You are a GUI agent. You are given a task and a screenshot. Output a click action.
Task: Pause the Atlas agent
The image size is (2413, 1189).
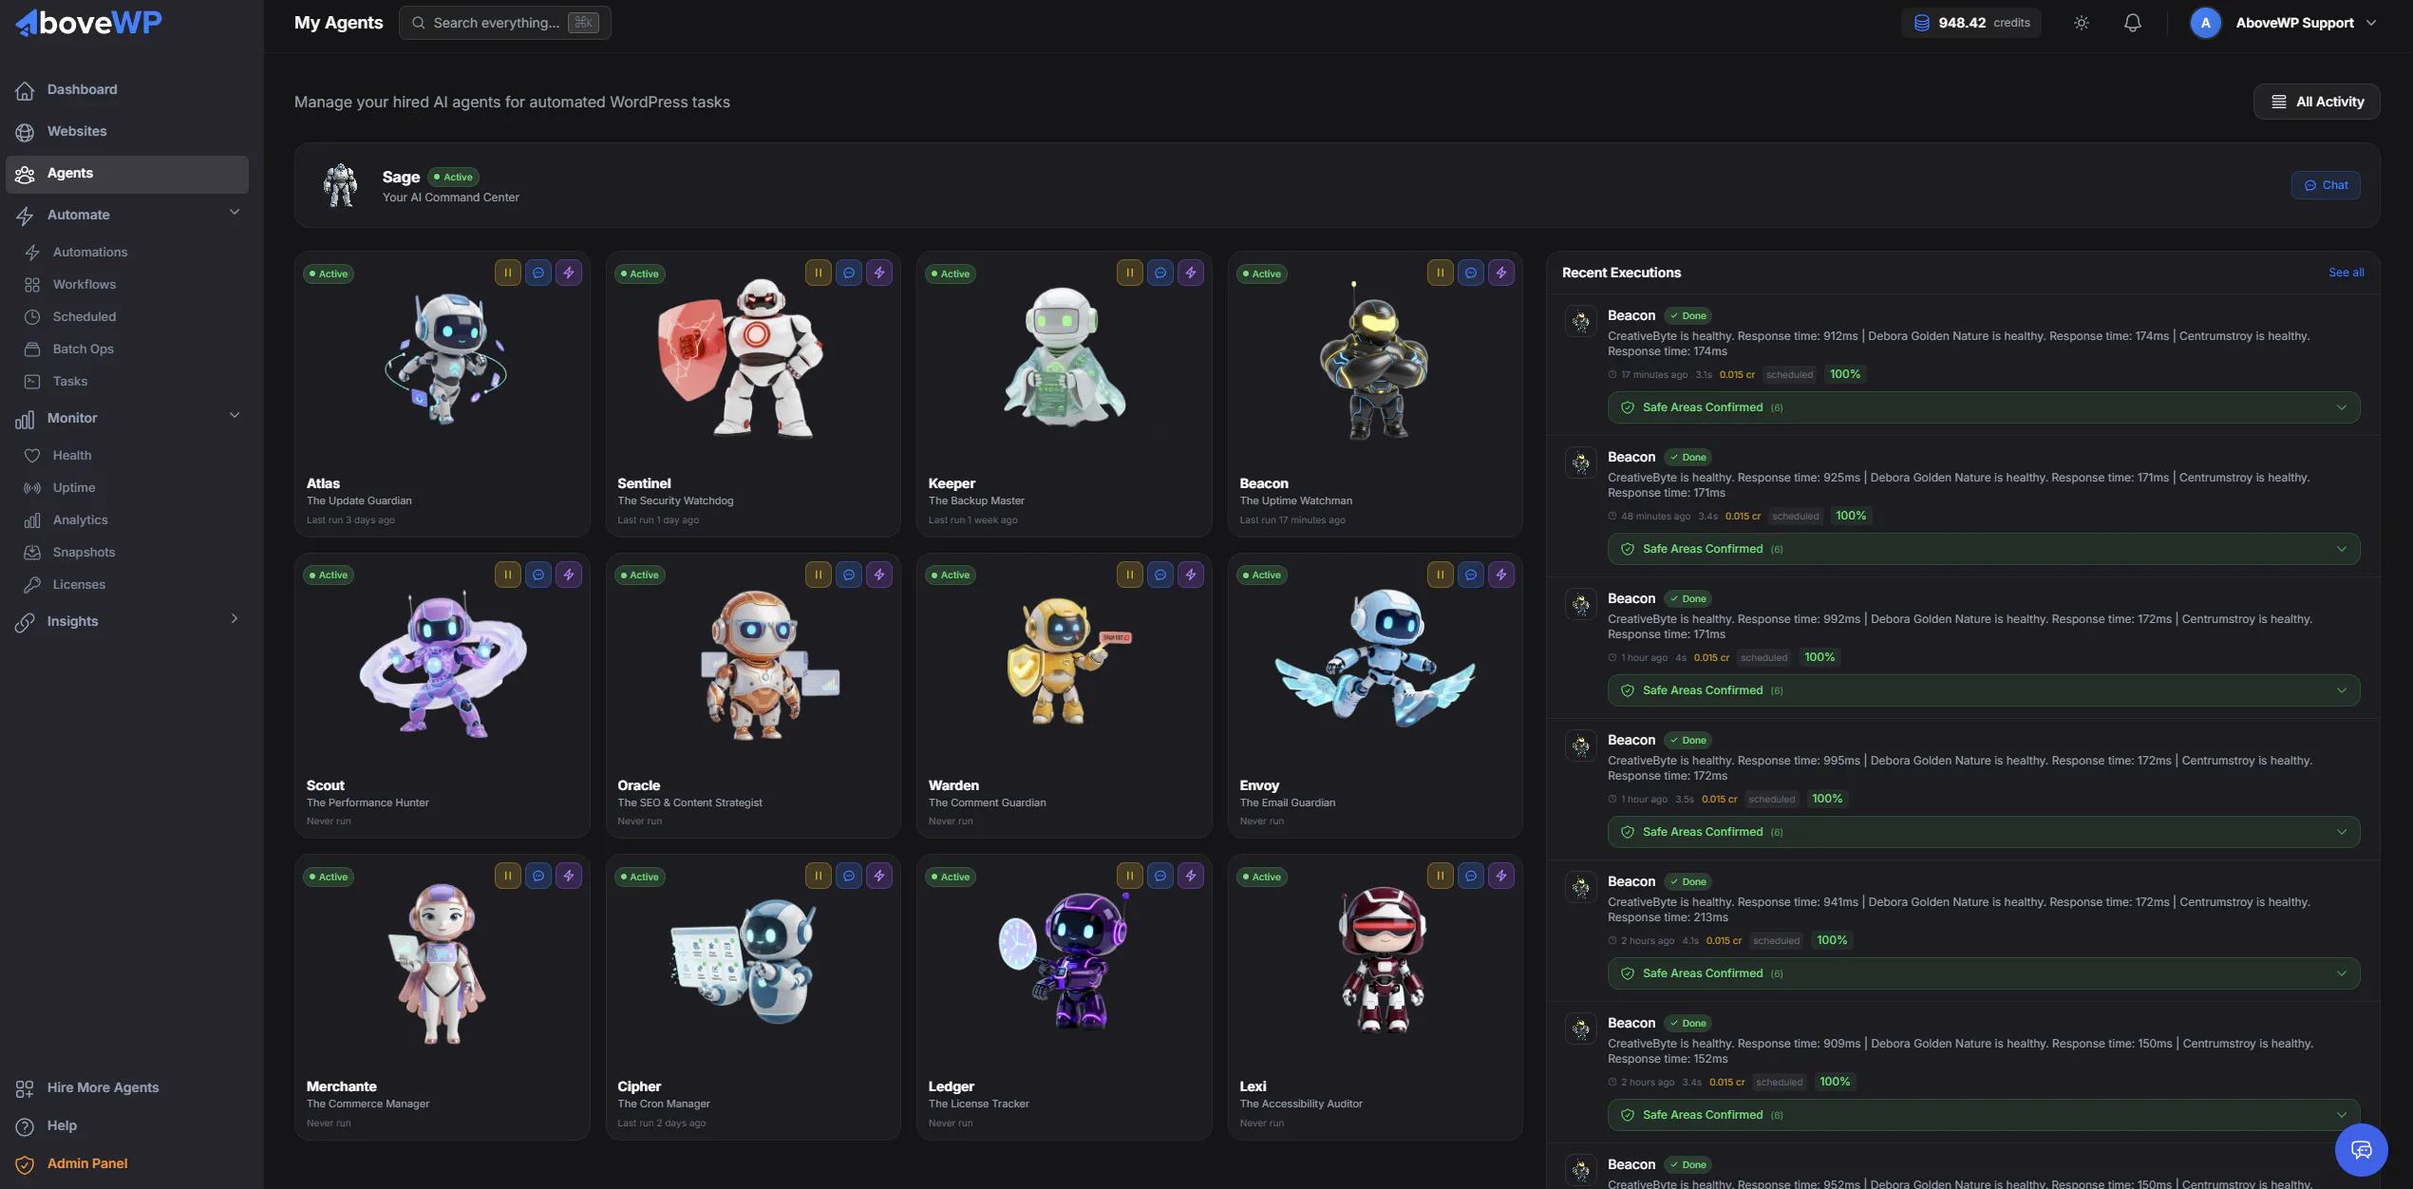pyautogui.click(x=507, y=273)
